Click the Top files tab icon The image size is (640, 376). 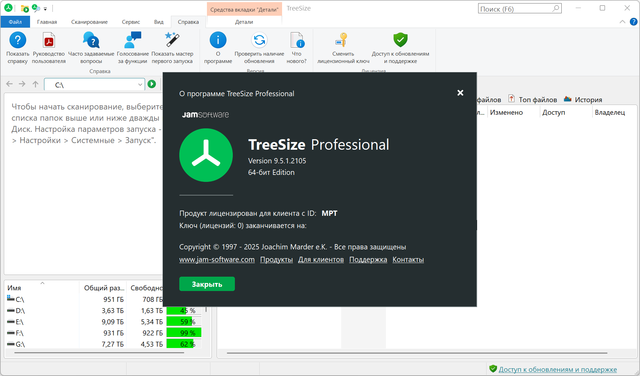click(511, 99)
